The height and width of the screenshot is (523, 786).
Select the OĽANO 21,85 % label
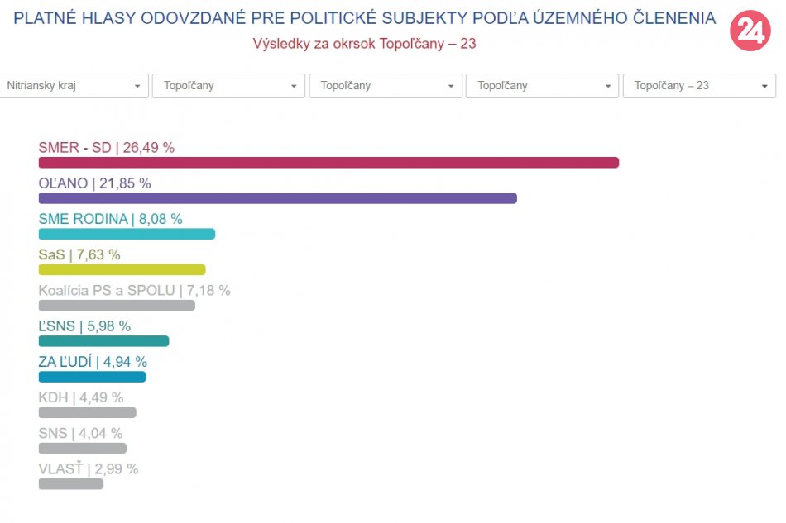click(94, 183)
